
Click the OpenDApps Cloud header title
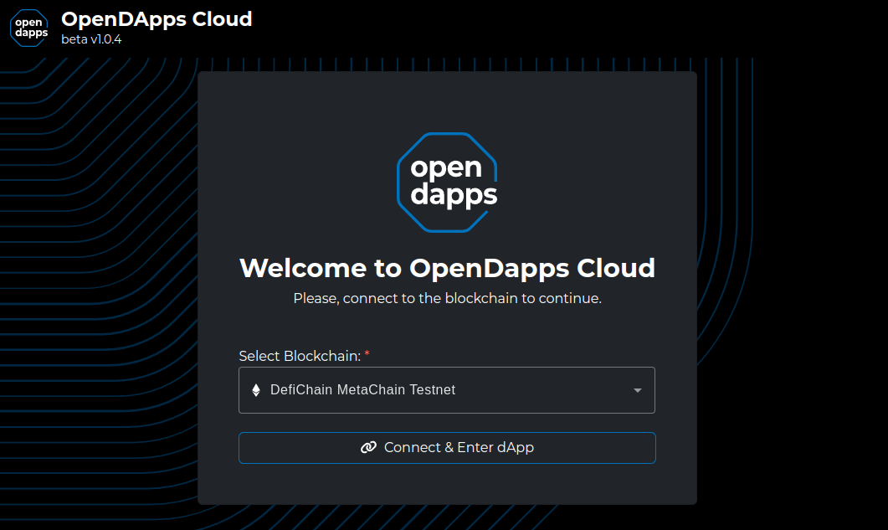click(157, 19)
